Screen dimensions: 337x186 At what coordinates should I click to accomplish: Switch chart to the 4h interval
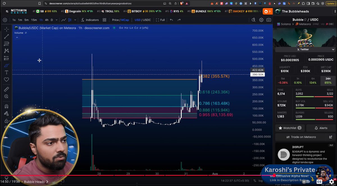point(47,20)
